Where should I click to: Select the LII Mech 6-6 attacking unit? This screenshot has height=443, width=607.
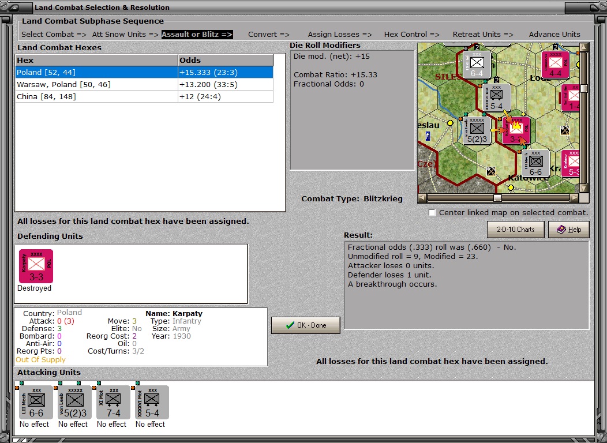coord(36,402)
